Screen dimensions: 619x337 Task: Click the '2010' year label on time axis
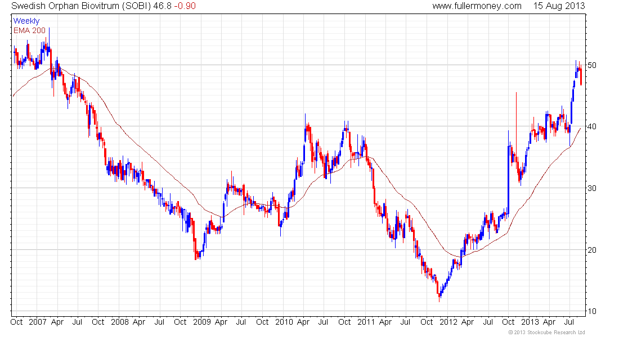[x=284, y=322]
